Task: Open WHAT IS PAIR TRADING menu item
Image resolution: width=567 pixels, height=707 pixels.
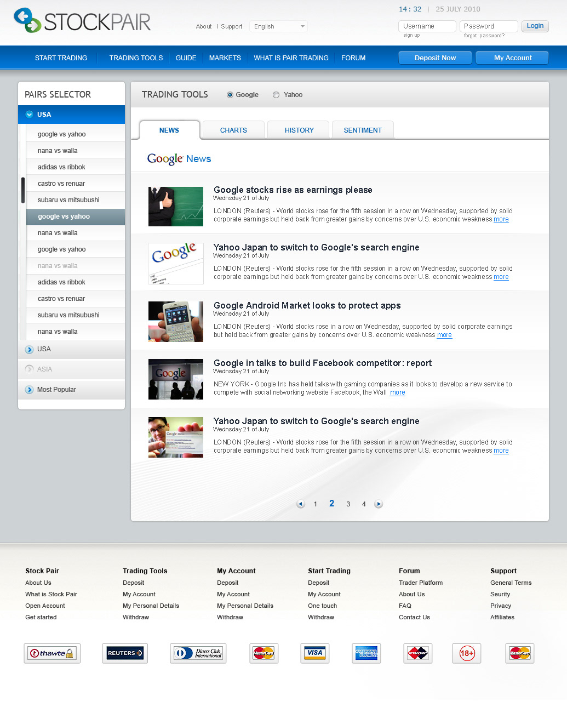Action: (291, 58)
